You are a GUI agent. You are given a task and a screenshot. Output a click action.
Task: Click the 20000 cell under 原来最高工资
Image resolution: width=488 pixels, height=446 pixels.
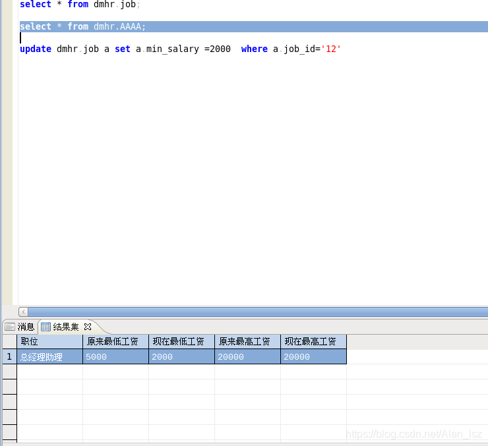(x=248, y=356)
